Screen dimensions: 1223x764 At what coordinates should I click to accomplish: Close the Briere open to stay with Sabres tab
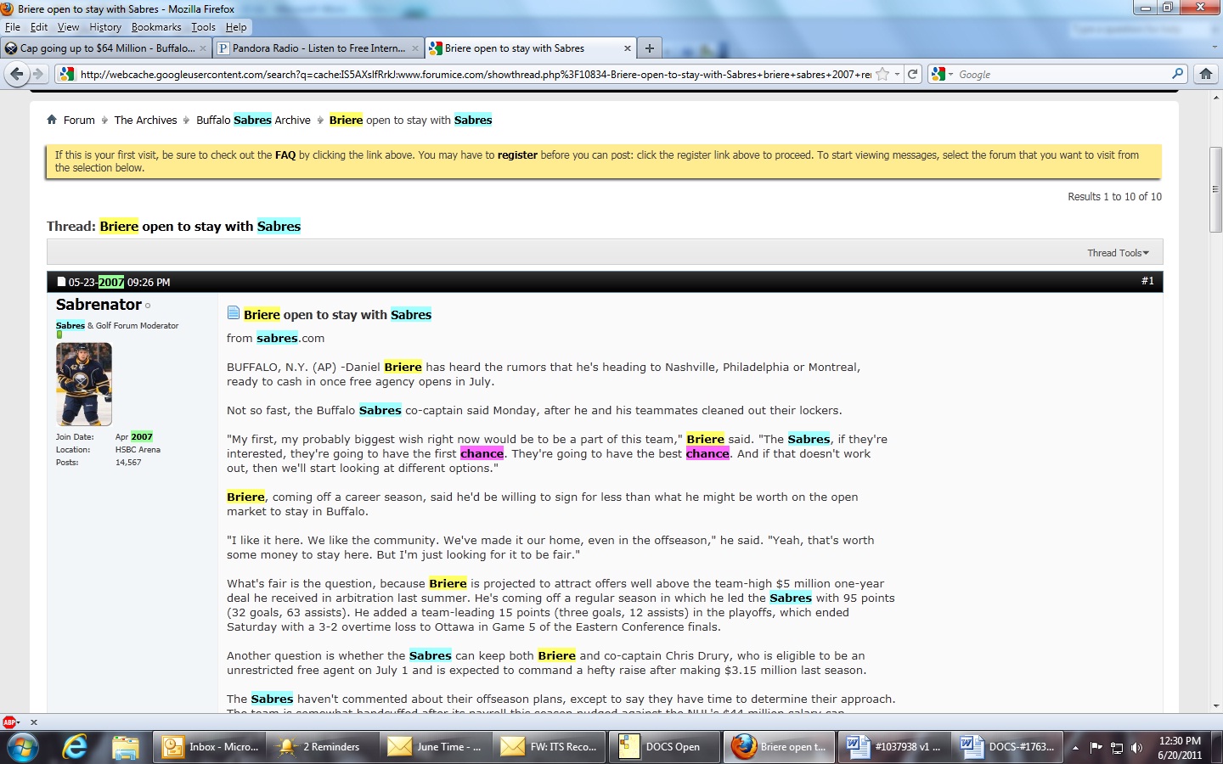[627, 48]
